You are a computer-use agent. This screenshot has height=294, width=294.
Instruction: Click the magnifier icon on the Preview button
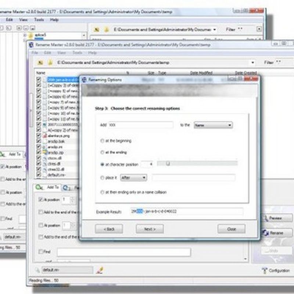point(265,218)
